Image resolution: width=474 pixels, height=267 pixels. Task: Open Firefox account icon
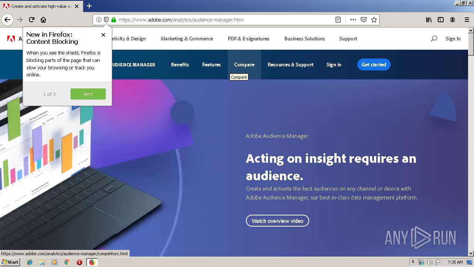453,20
